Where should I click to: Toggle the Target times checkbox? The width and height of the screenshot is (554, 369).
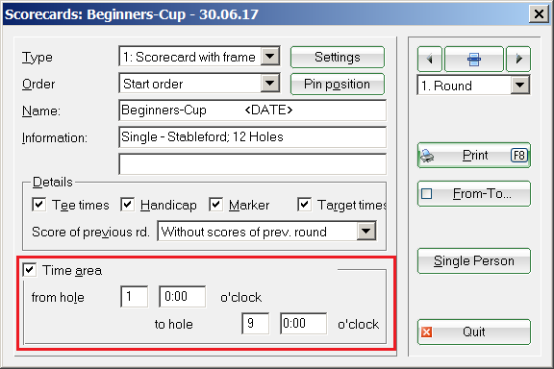(x=304, y=205)
